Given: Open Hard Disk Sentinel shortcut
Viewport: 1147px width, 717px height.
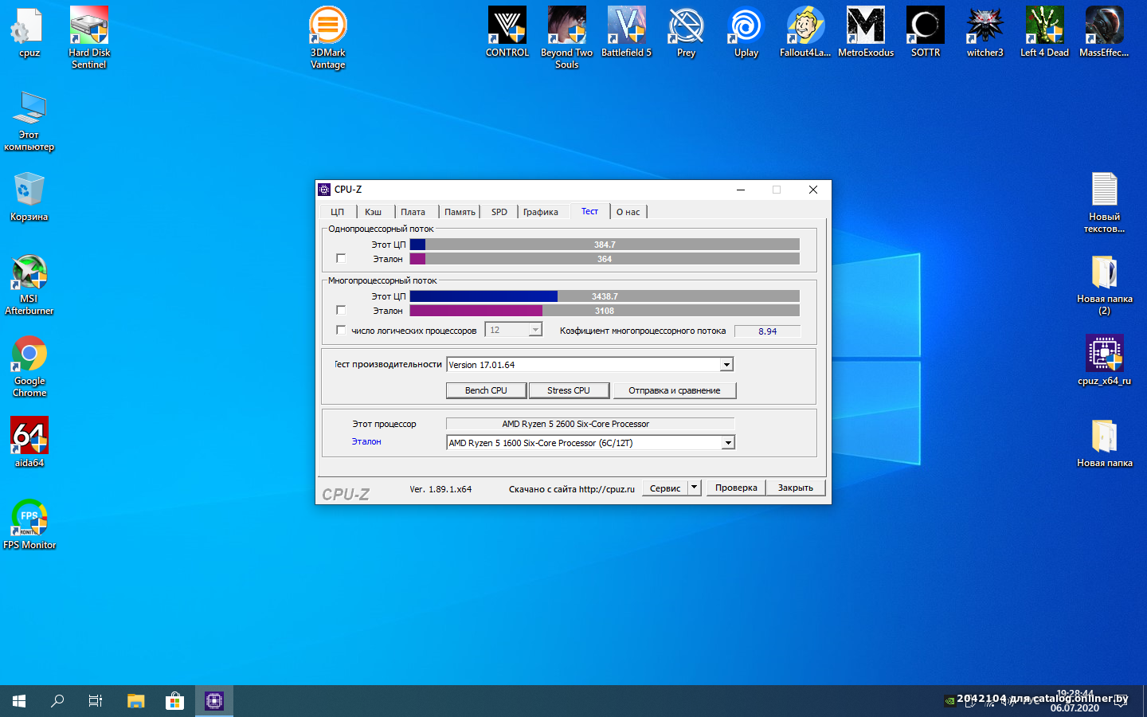Looking at the screenshot, I should tap(89, 37).
